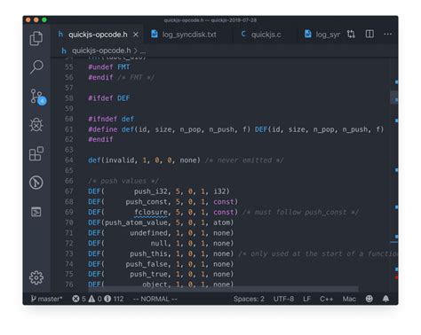Open the more actions ellipsis menu
Viewport: 421px width, 335px height.
coord(388,35)
